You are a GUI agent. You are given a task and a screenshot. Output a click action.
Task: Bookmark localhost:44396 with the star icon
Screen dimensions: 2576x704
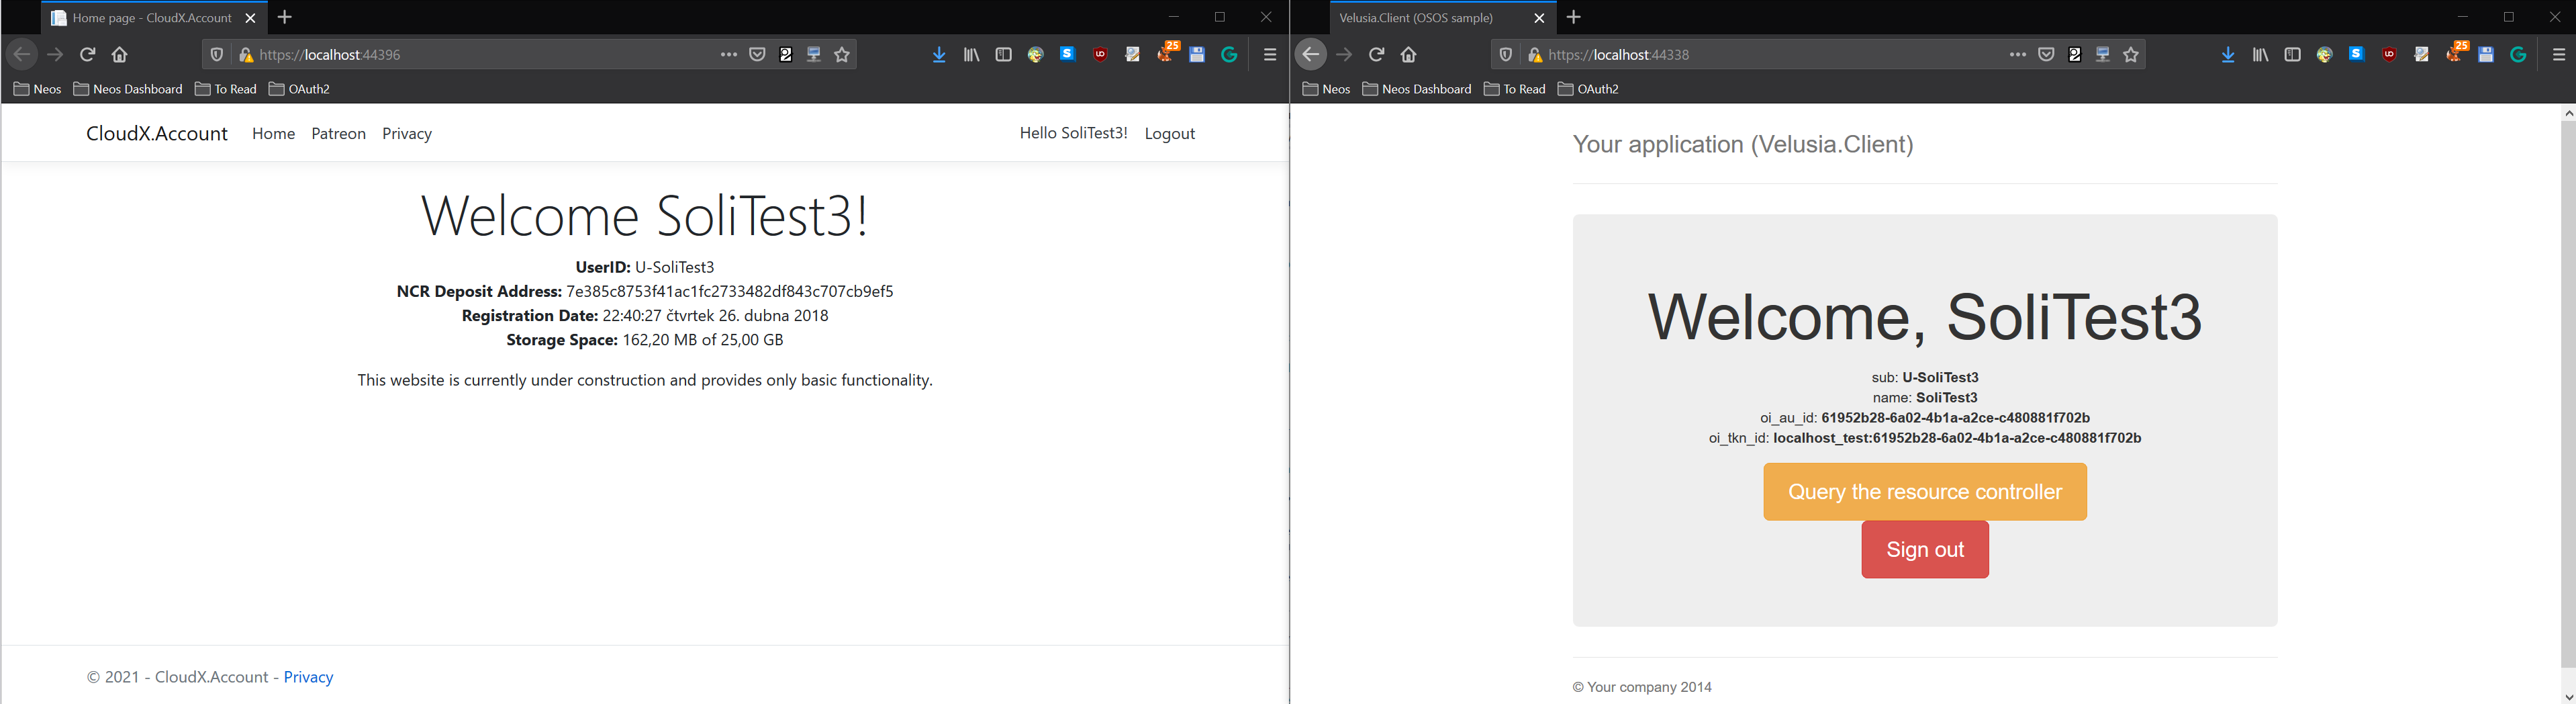coord(842,55)
